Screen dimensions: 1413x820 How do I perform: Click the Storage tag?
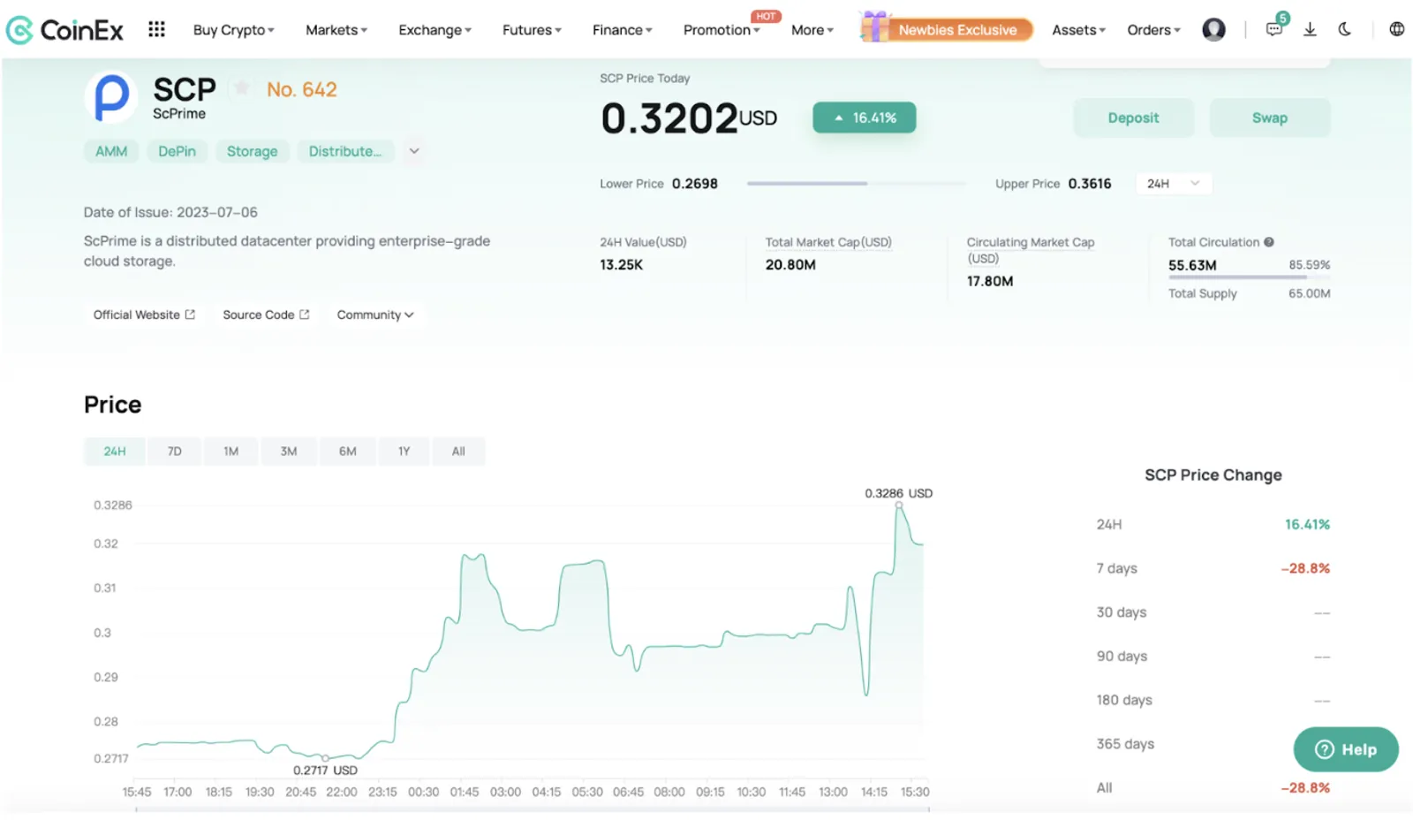pos(252,151)
